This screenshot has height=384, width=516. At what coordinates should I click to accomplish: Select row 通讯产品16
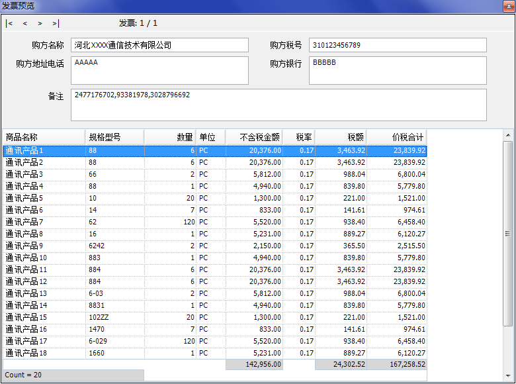coord(215,329)
